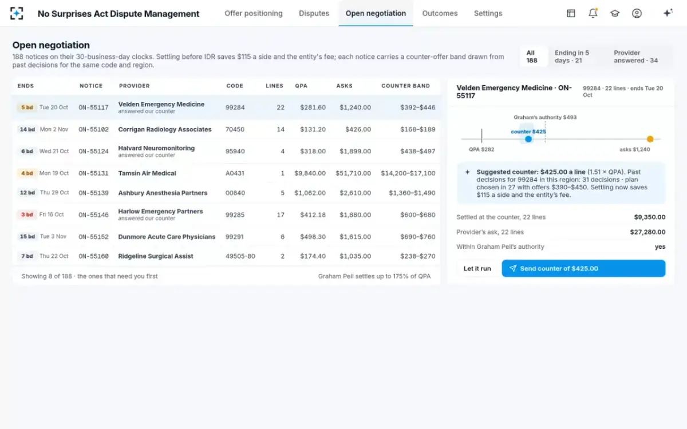This screenshot has height=429, width=687.
Task: Select the Corrigan Radiology Associates row
Action: (226, 129)
